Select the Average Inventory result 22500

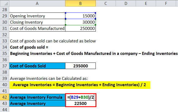coord(81,103)
